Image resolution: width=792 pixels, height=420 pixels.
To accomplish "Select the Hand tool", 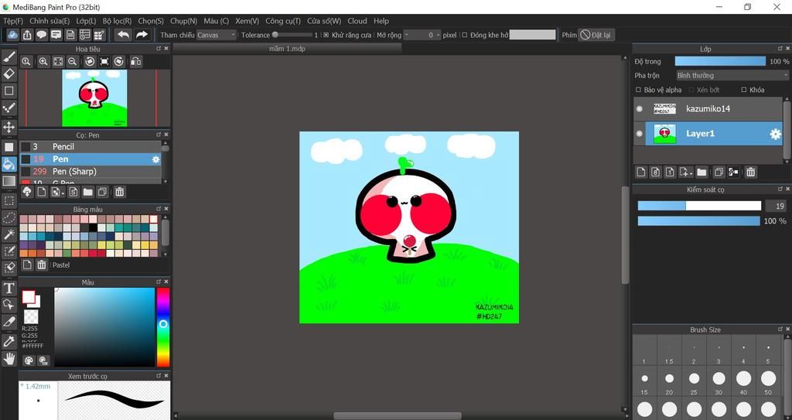I will 9,359.
